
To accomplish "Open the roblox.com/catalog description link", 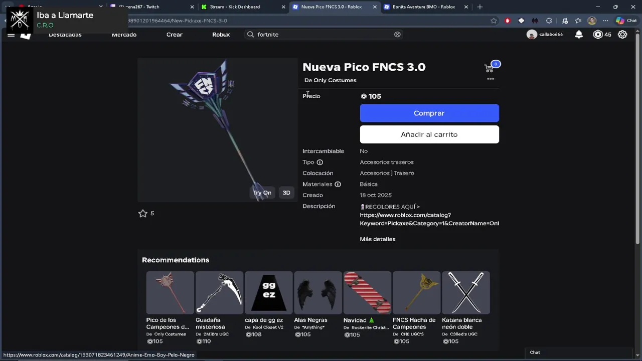I will [429, 219].
